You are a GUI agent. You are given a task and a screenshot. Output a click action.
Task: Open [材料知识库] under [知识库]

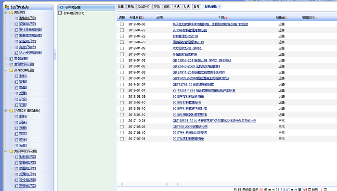pyautogui.click(x=27, y=18)
